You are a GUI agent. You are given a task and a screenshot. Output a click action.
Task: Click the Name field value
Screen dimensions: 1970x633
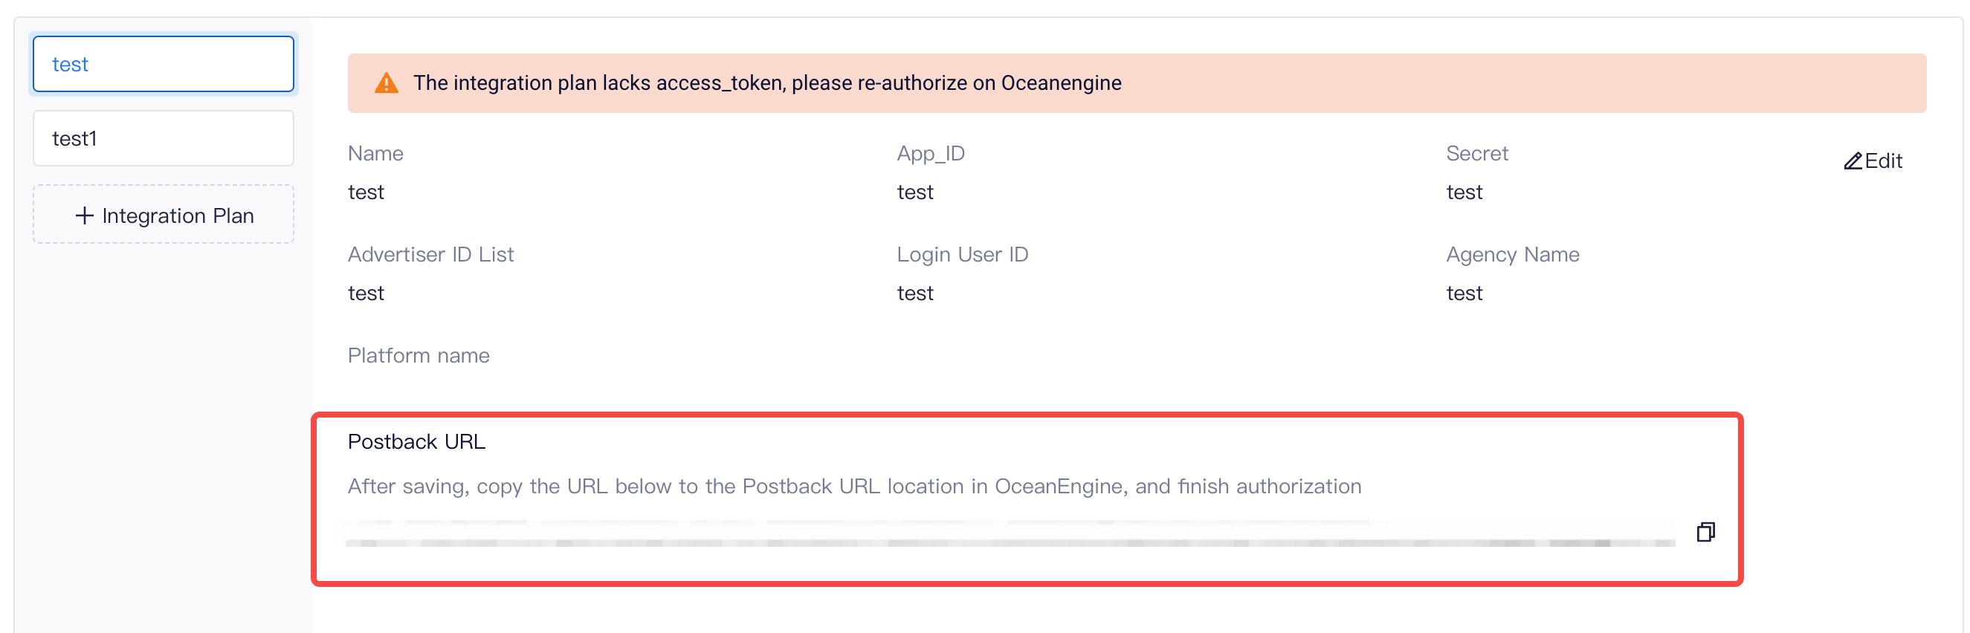click(366, 192)
